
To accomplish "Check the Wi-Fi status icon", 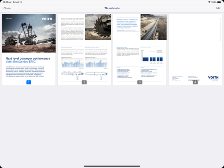I will click(x=209, y=2).
